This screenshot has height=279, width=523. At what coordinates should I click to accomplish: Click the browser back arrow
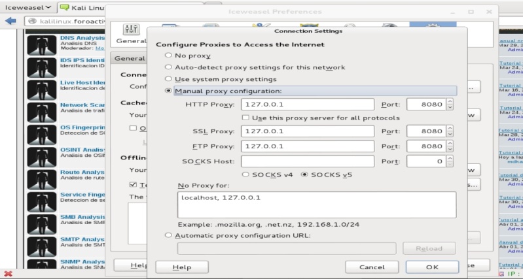(x=10, y=21)
